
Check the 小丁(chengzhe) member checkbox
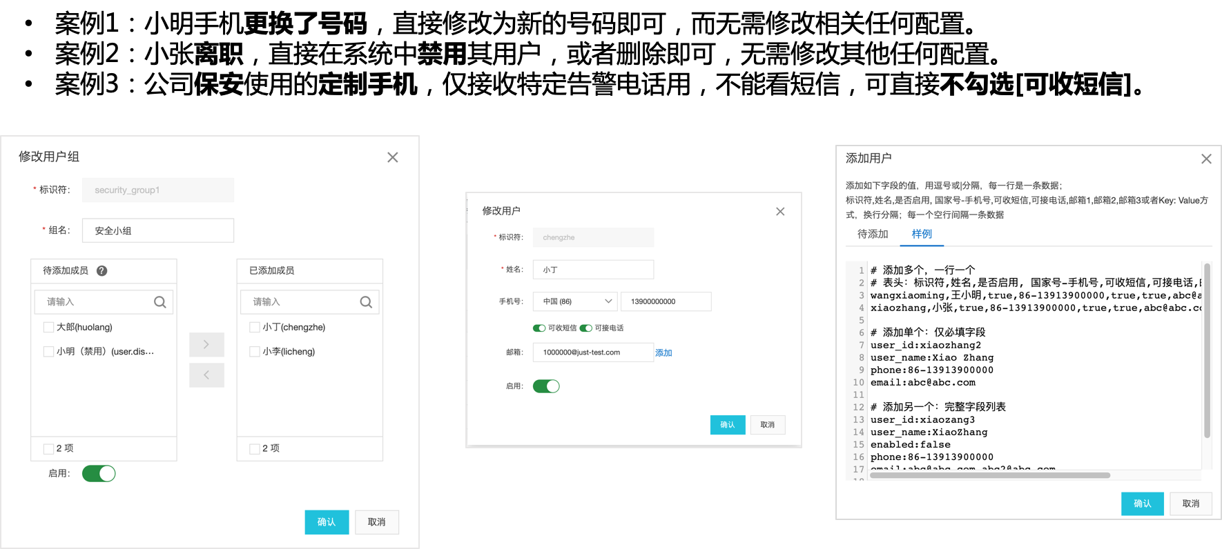[255, 327]
